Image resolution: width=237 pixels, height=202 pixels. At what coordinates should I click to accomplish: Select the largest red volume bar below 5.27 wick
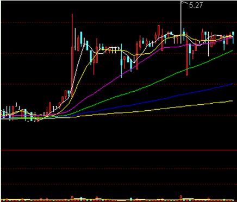coord(181,198)
